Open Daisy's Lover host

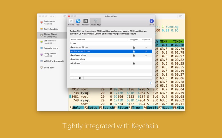(52, 55)
